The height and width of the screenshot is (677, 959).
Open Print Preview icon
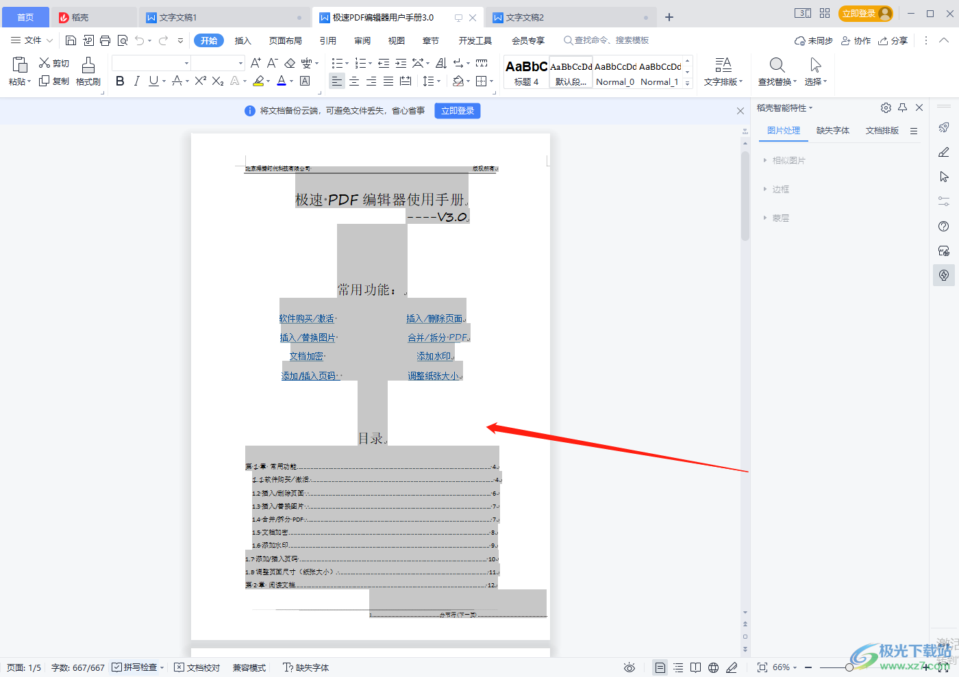(123, 40)
